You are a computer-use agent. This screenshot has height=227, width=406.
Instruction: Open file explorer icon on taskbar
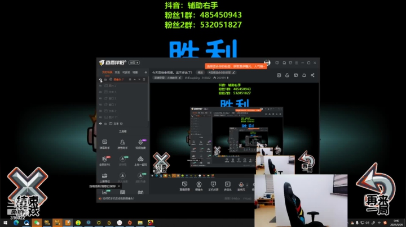click(x=140, y=223)
